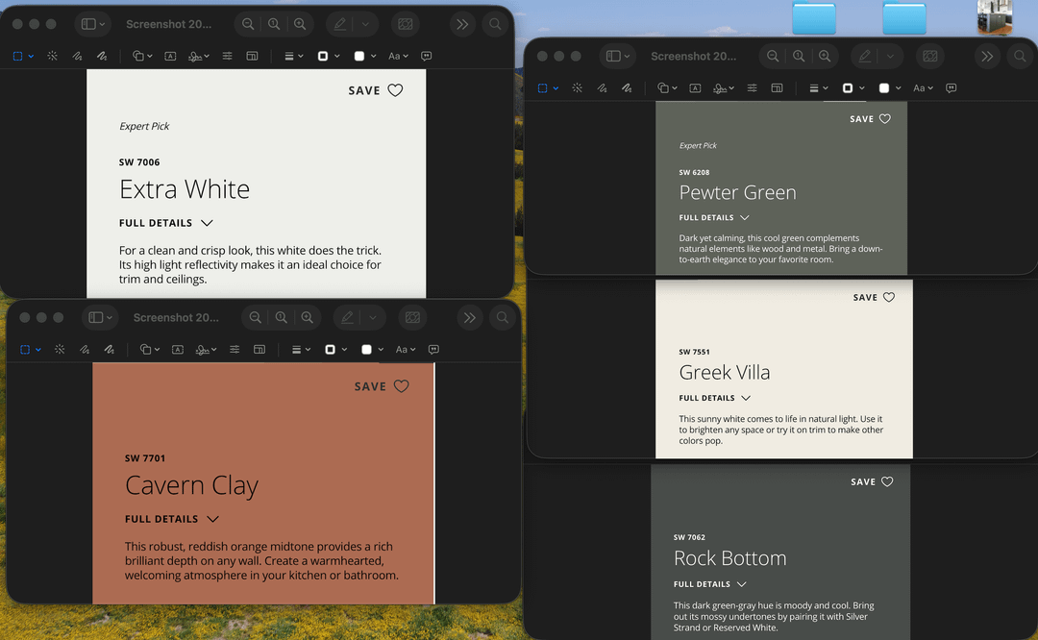Toggle the heart Save icon on Cavern Clay
The height and width of the screenshot is (640, 1038).
pyautogui.click(x=402, y=386)
